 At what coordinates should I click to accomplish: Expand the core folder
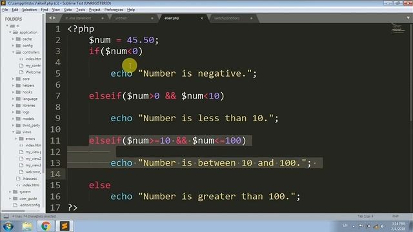coord(13,79)
